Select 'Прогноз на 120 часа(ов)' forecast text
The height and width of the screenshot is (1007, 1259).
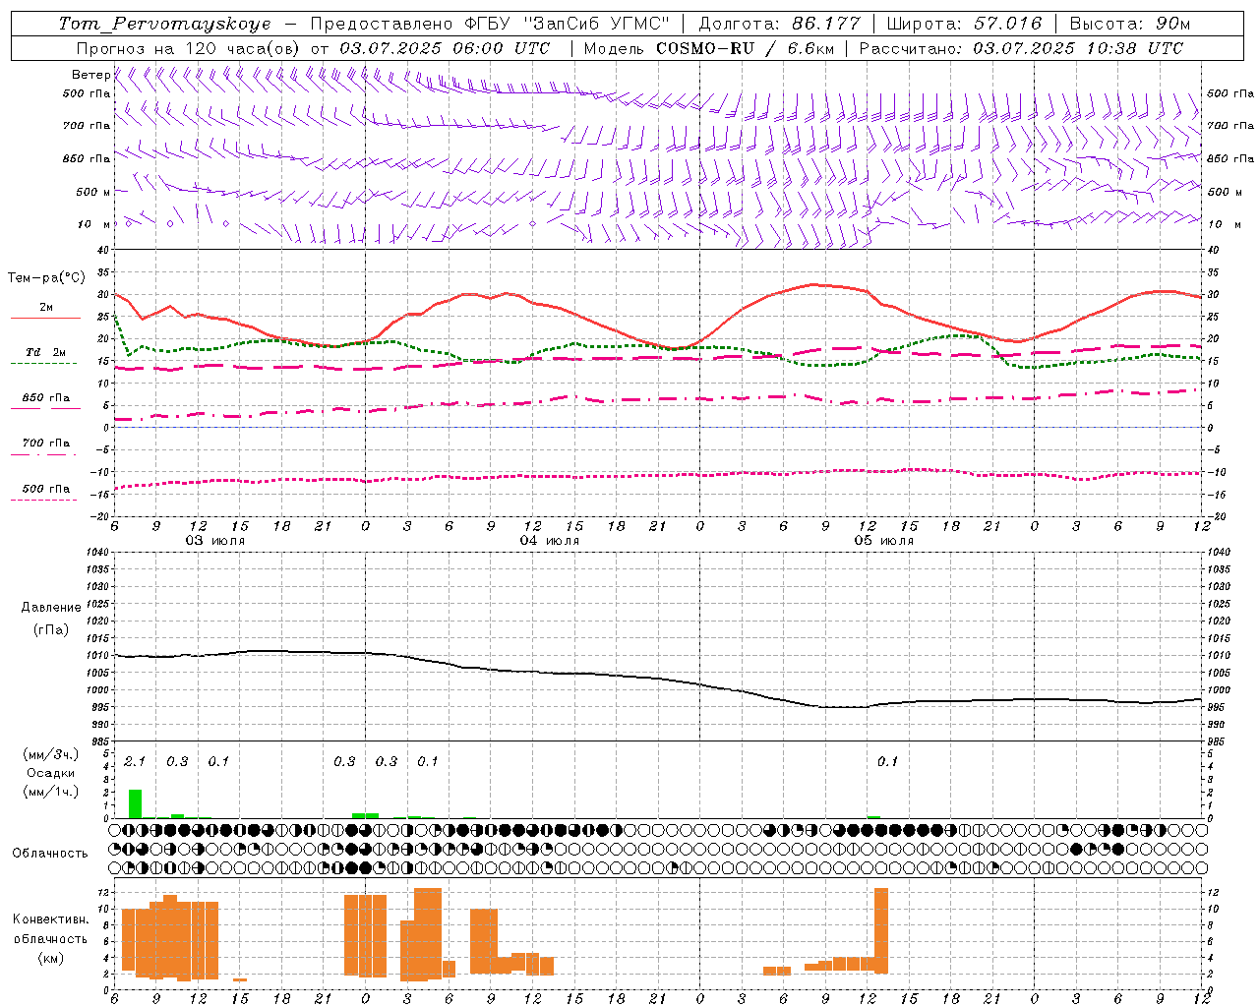click(x=190, y=48)
